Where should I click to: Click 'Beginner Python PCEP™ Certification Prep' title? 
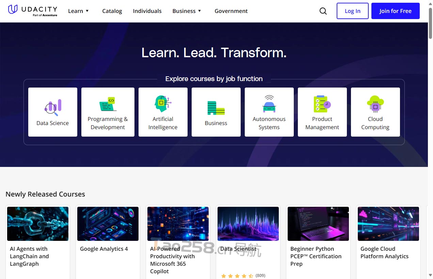pos(316,256)
